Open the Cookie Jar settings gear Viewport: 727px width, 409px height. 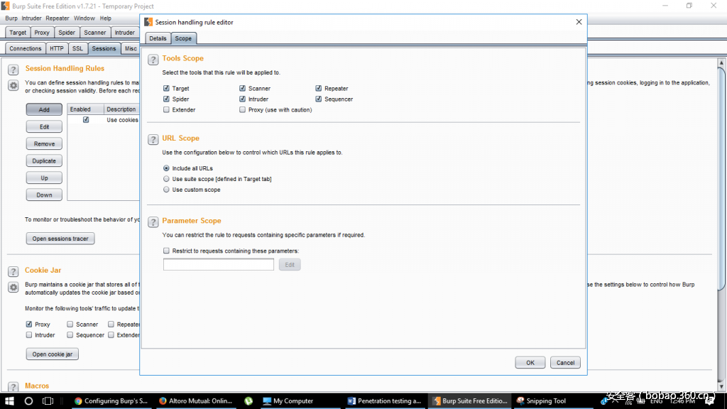pyautogui.click(x=13, y=287)
